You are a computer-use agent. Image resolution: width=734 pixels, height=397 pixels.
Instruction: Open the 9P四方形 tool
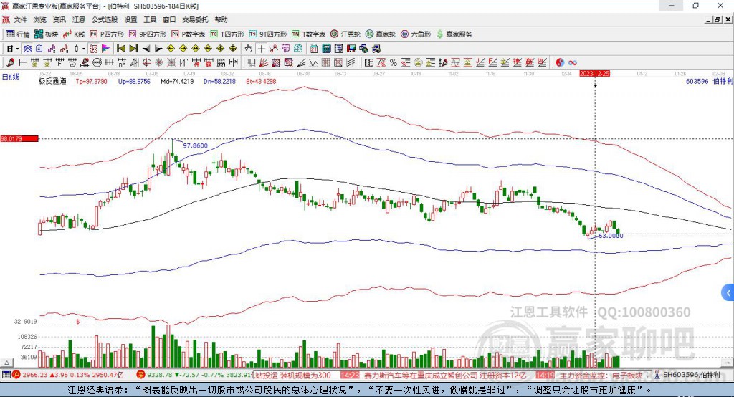click(148, 34)
